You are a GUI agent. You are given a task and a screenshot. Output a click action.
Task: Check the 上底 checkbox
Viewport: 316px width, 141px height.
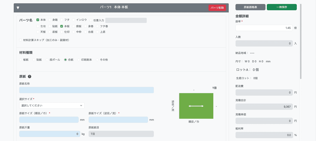(97, 32)
